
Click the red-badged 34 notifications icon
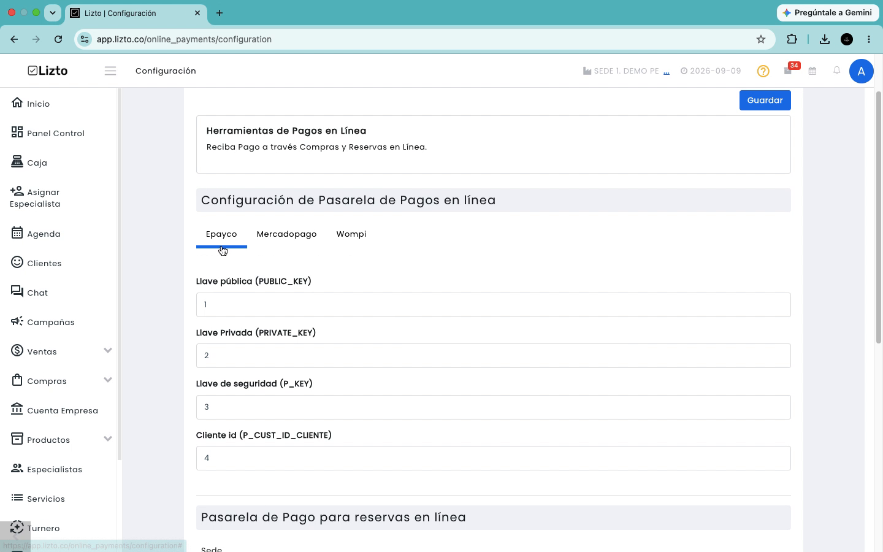(789, 71)
